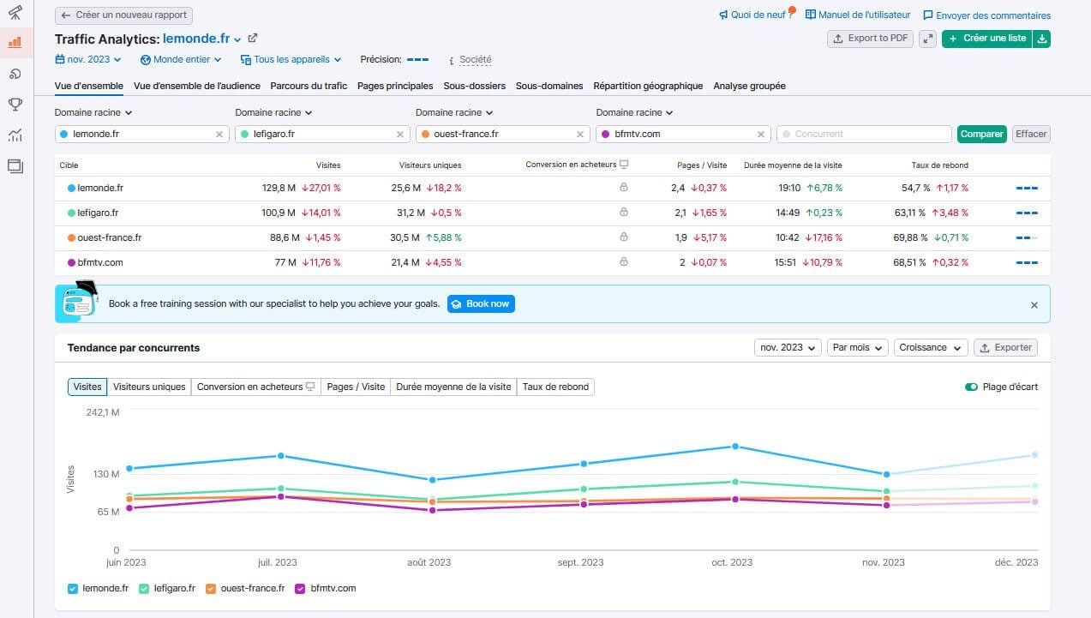1091x618 pixels.
Task: Click the lock icon in lefigaro.fr row
Action: click(623, 212)
